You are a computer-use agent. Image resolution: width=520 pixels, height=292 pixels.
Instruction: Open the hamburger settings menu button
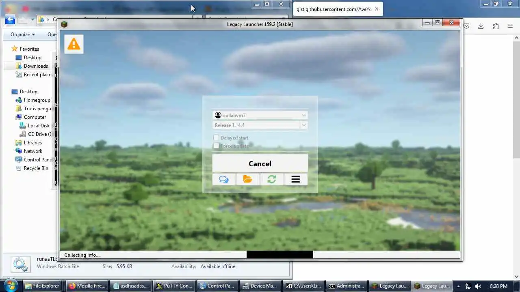(296, 179)
